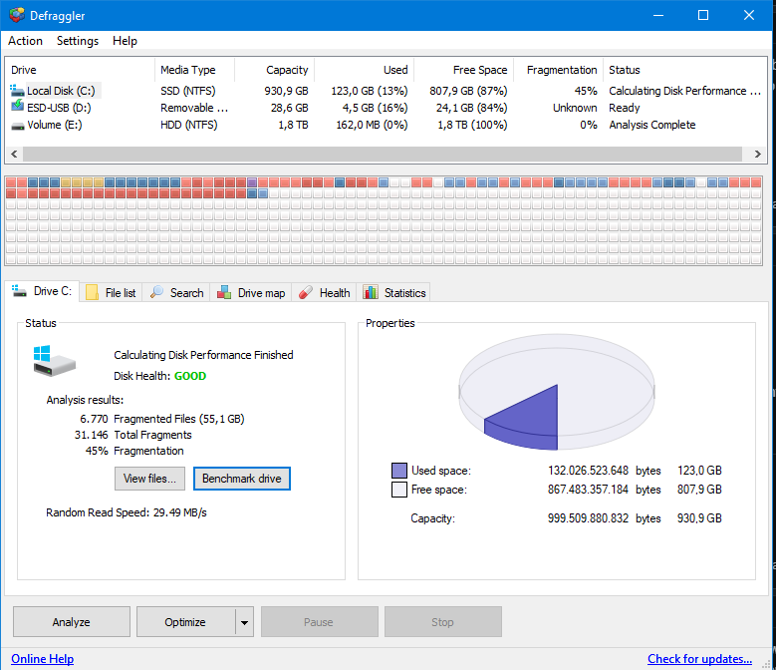This screenshot has width=776, height=670.
Task: Click the Search magnifier icon
Action: click(x=156, y=292)
